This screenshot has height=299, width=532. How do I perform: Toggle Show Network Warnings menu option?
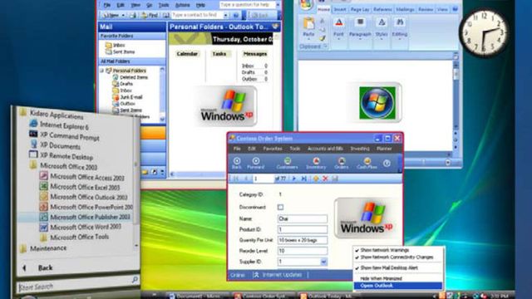tap(382, 250)
